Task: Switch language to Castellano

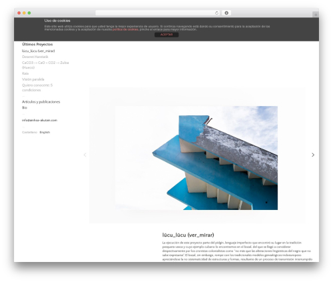Action: [29, 132]
